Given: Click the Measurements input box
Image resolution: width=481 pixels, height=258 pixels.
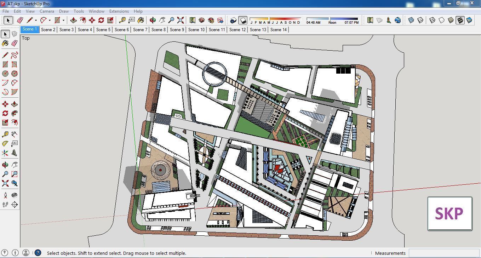Looking at the screenshot, I should click(444, 253).
